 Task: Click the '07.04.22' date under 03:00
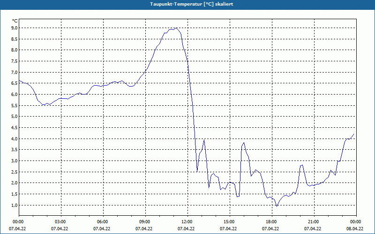(x=60, y=229)
